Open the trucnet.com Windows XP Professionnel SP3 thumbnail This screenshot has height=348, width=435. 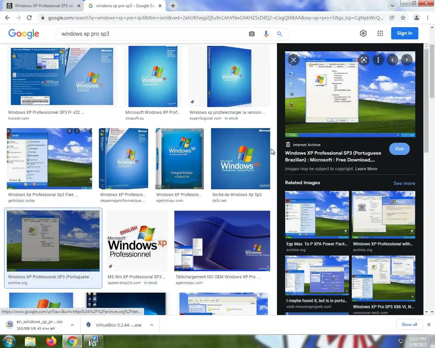coord(62,76)
